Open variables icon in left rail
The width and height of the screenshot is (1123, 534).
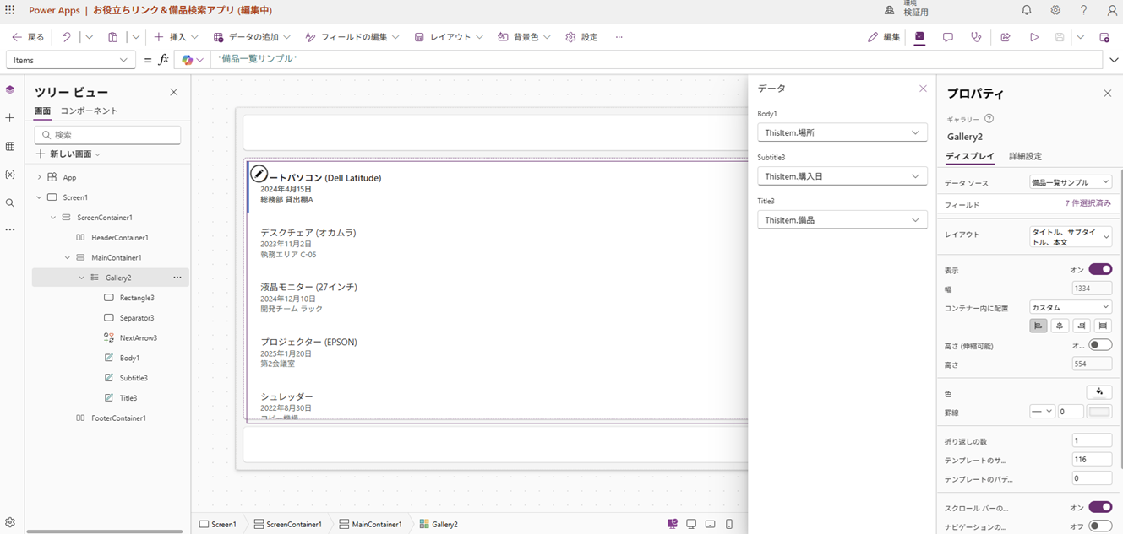coord(10,175)
